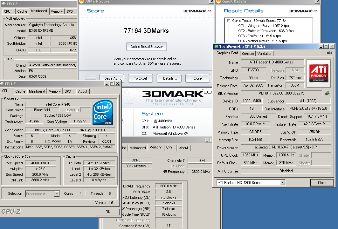Click the front CPU-Z title bar icon
The height and width of the screenshot is (229, 338).
point(2,84)
